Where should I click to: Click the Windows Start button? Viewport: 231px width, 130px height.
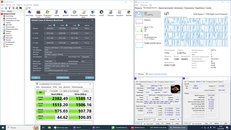(3, 127)
